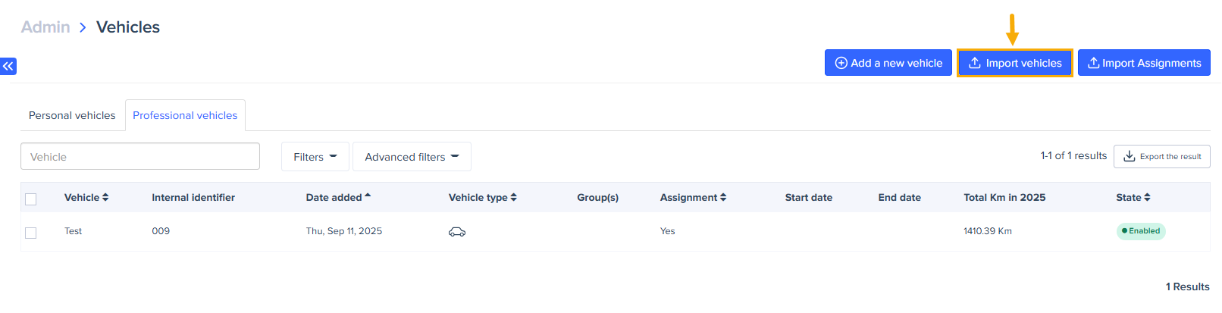Click Add a new vehicle button

[x=888, y=63]
